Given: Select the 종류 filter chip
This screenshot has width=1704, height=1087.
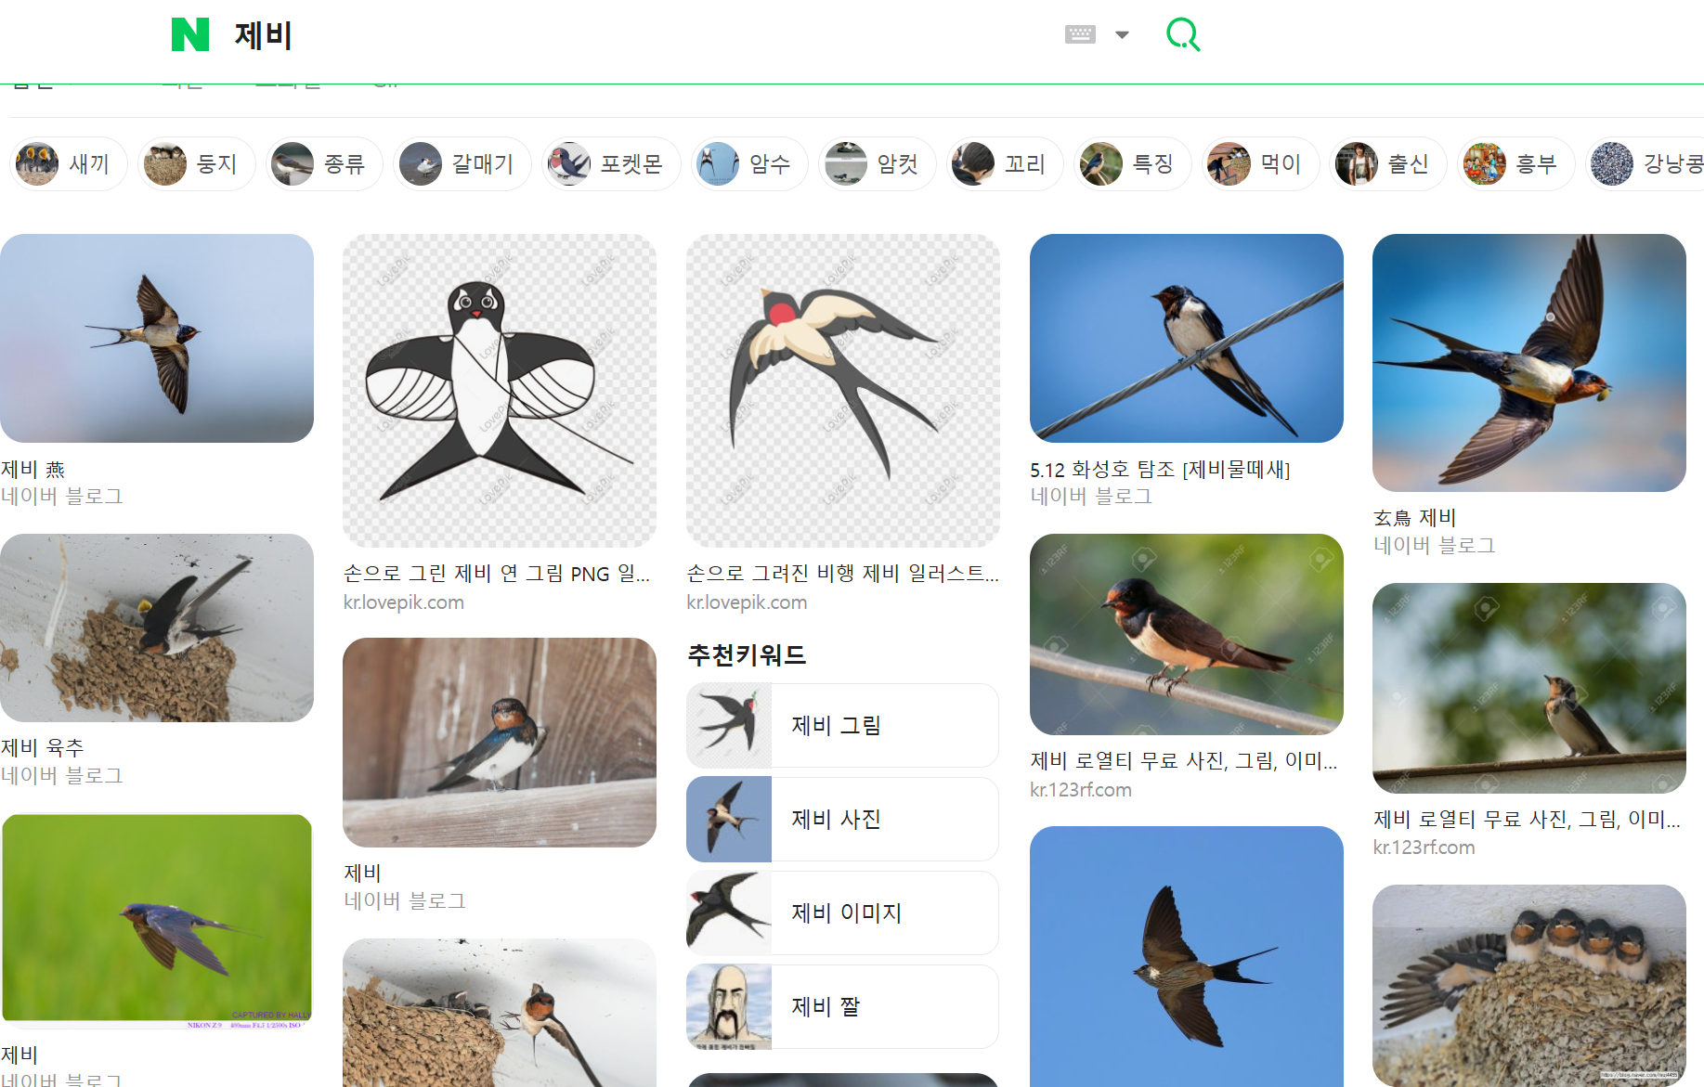Looking at the screenshot, I should (x=324, y=164).
